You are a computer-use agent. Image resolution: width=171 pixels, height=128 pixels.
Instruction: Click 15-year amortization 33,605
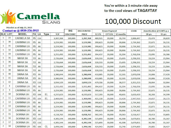(166, 115)
